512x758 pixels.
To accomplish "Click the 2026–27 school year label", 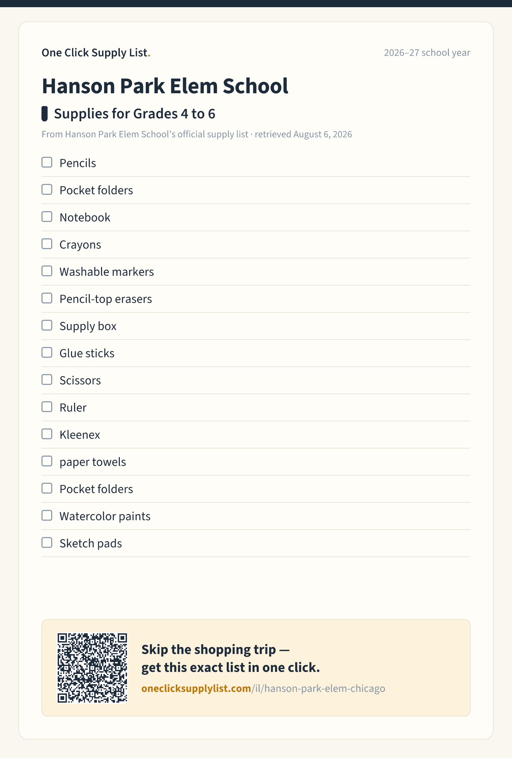I will tap(427, 53).
